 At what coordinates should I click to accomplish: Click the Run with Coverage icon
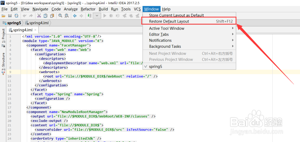[118, 16]
